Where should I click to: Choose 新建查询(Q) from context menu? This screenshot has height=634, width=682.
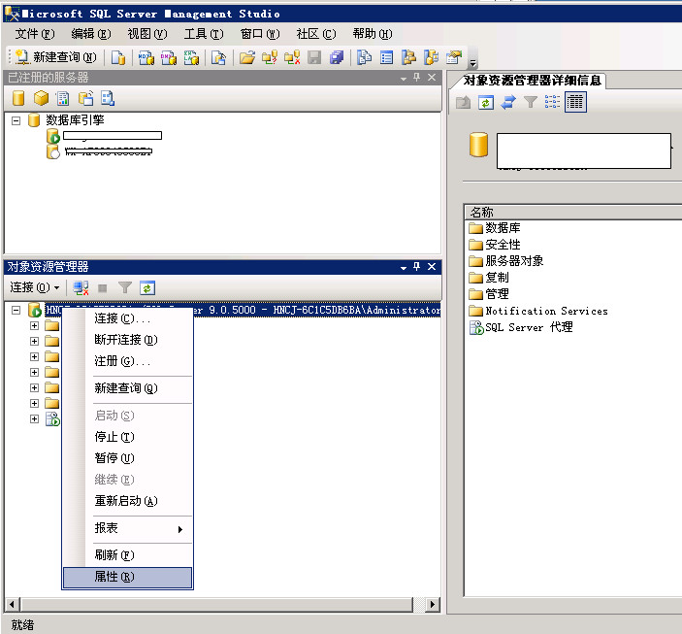click(127, 388)
